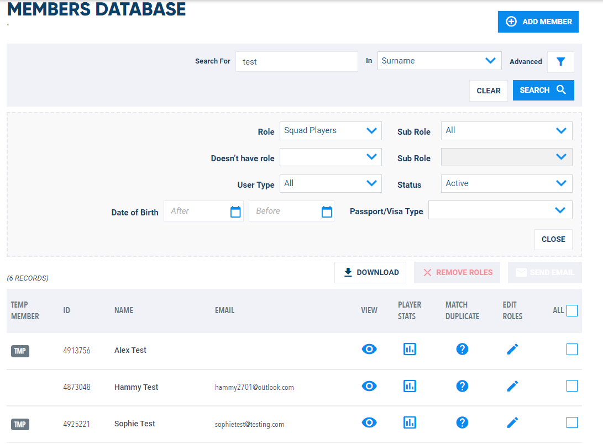Screen dimensions: 603x444
Task: Click the (6 RECORDS) count label
Action: 28,278
